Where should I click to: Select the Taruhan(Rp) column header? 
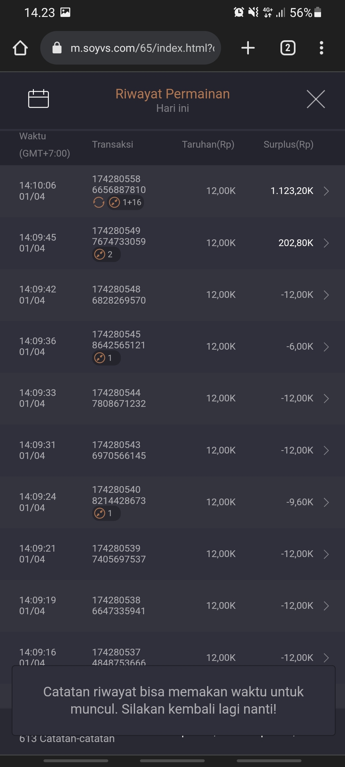(208, 144)
